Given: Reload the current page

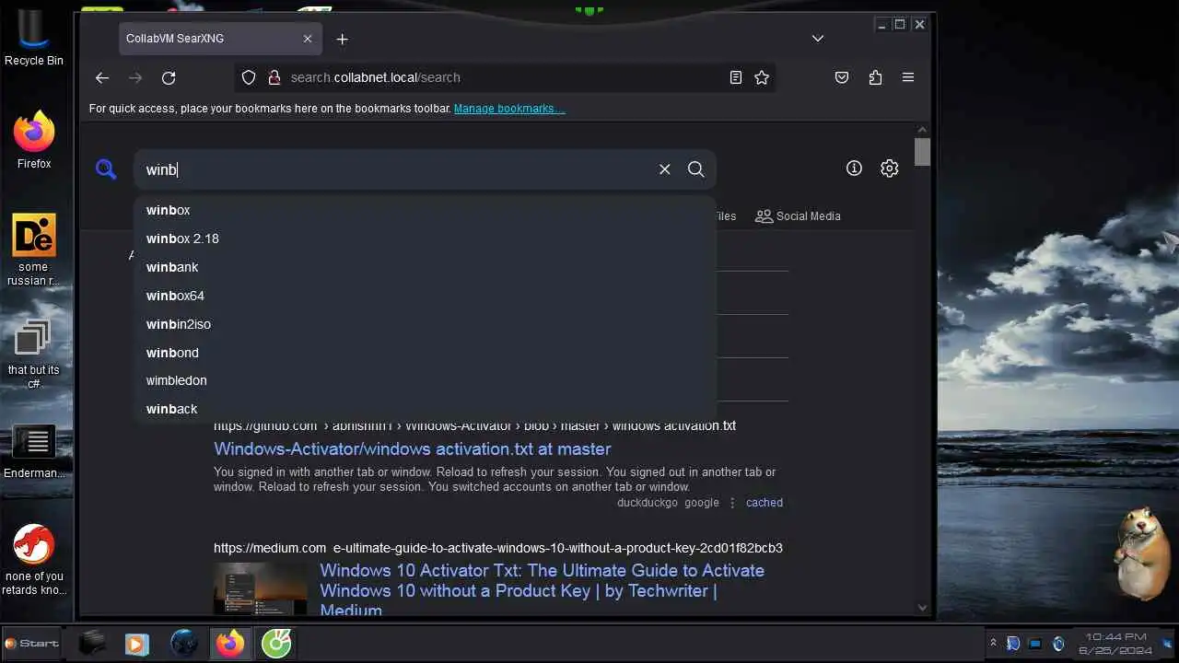Looking at the screenshot, I should (169, 78).
